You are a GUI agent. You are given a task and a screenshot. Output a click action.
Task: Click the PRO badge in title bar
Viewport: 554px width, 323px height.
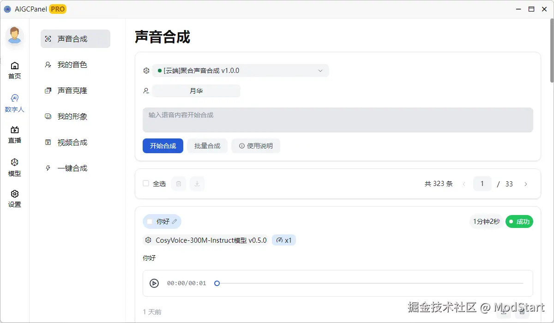click(x=58, y=9)
